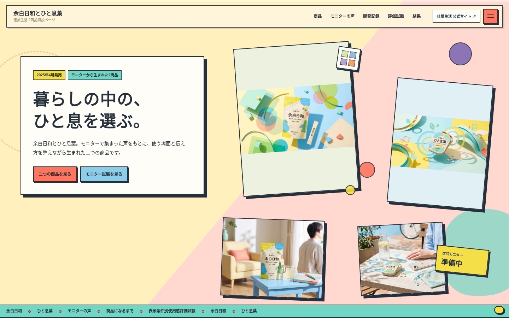Click the yellow round button at the bottom-right corner
Viewport: 509px width, 318px height.
click(x=499, y=310)
